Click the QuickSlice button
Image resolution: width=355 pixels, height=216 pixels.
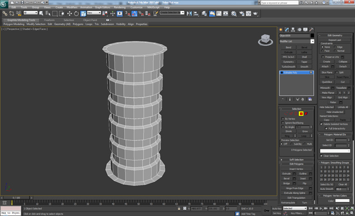pyautogui.click(x=327, y=82)
